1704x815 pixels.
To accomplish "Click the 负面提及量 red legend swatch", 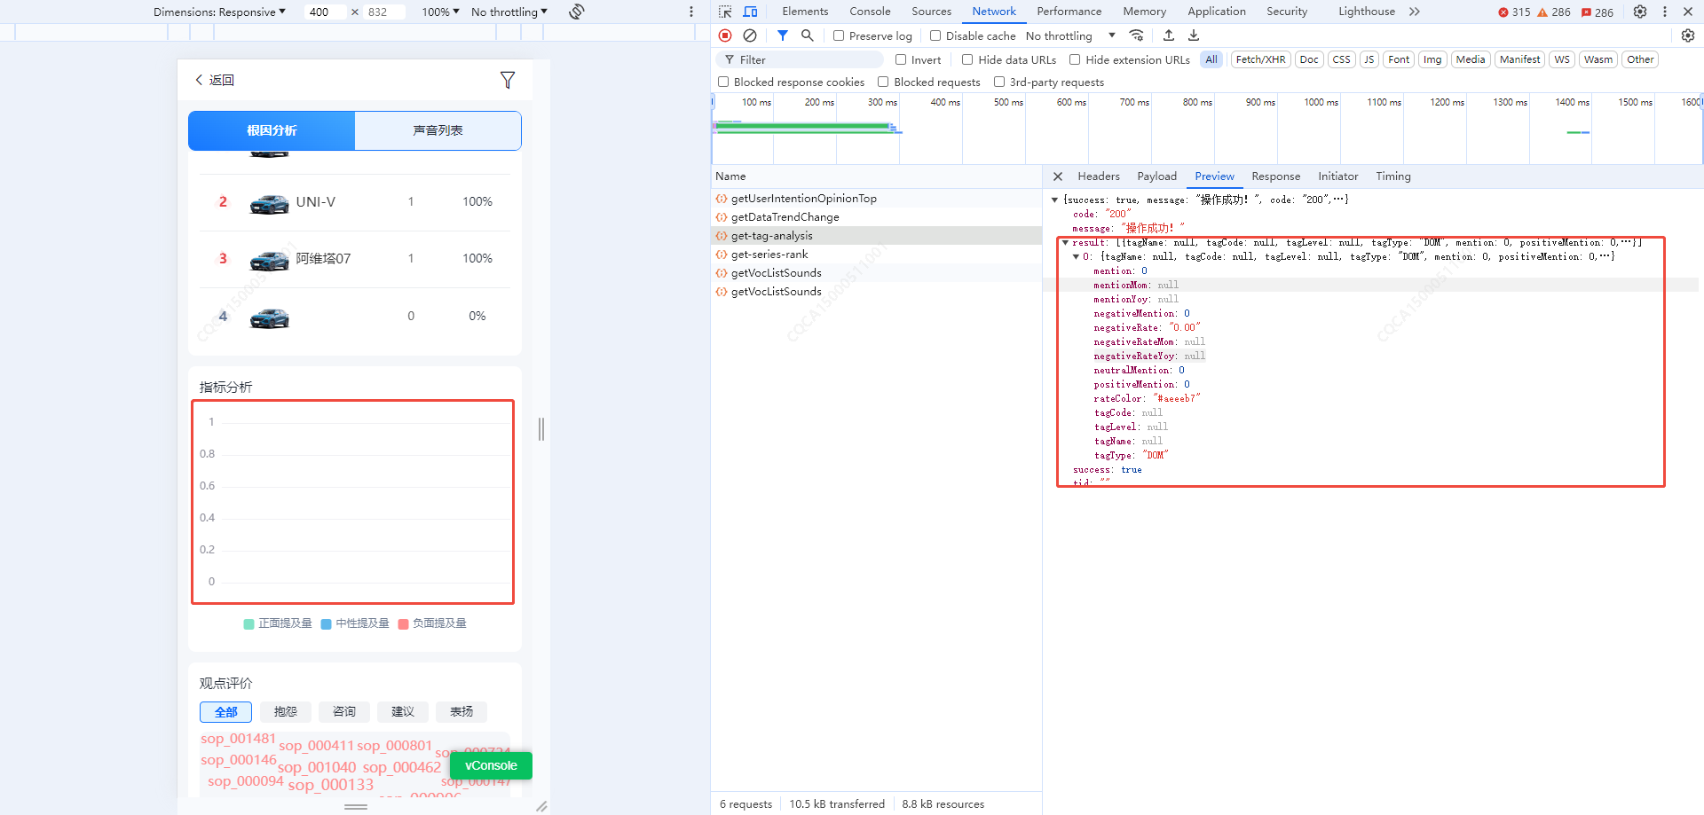I will pyautogui.click(x=404, y=623).
